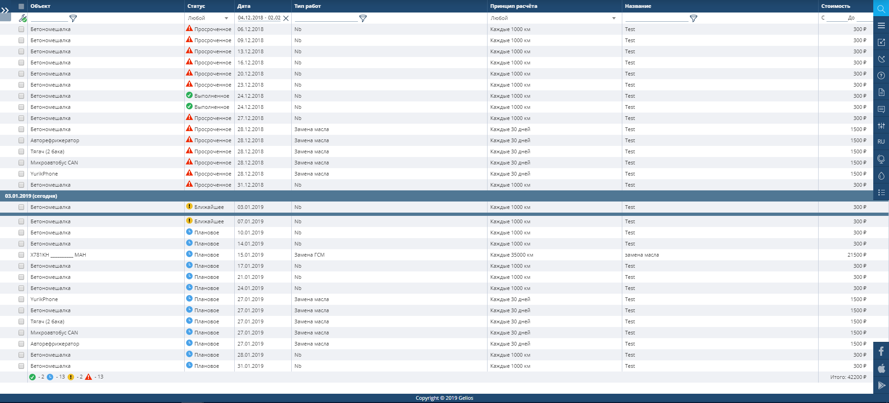Viewport: 889px width, 403px height.
Task: Click the blue planned clock icon on 10.01.2019
Action: click(189, 232)
